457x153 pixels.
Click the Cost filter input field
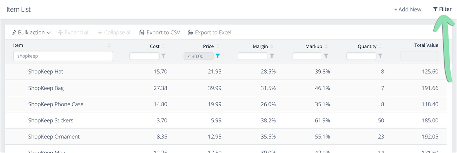click(144, 56)
